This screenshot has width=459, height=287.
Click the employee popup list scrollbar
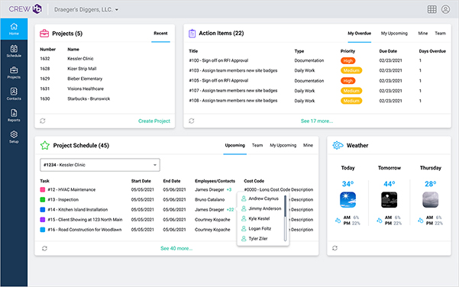pyautogui.click(x=285, y=218)
